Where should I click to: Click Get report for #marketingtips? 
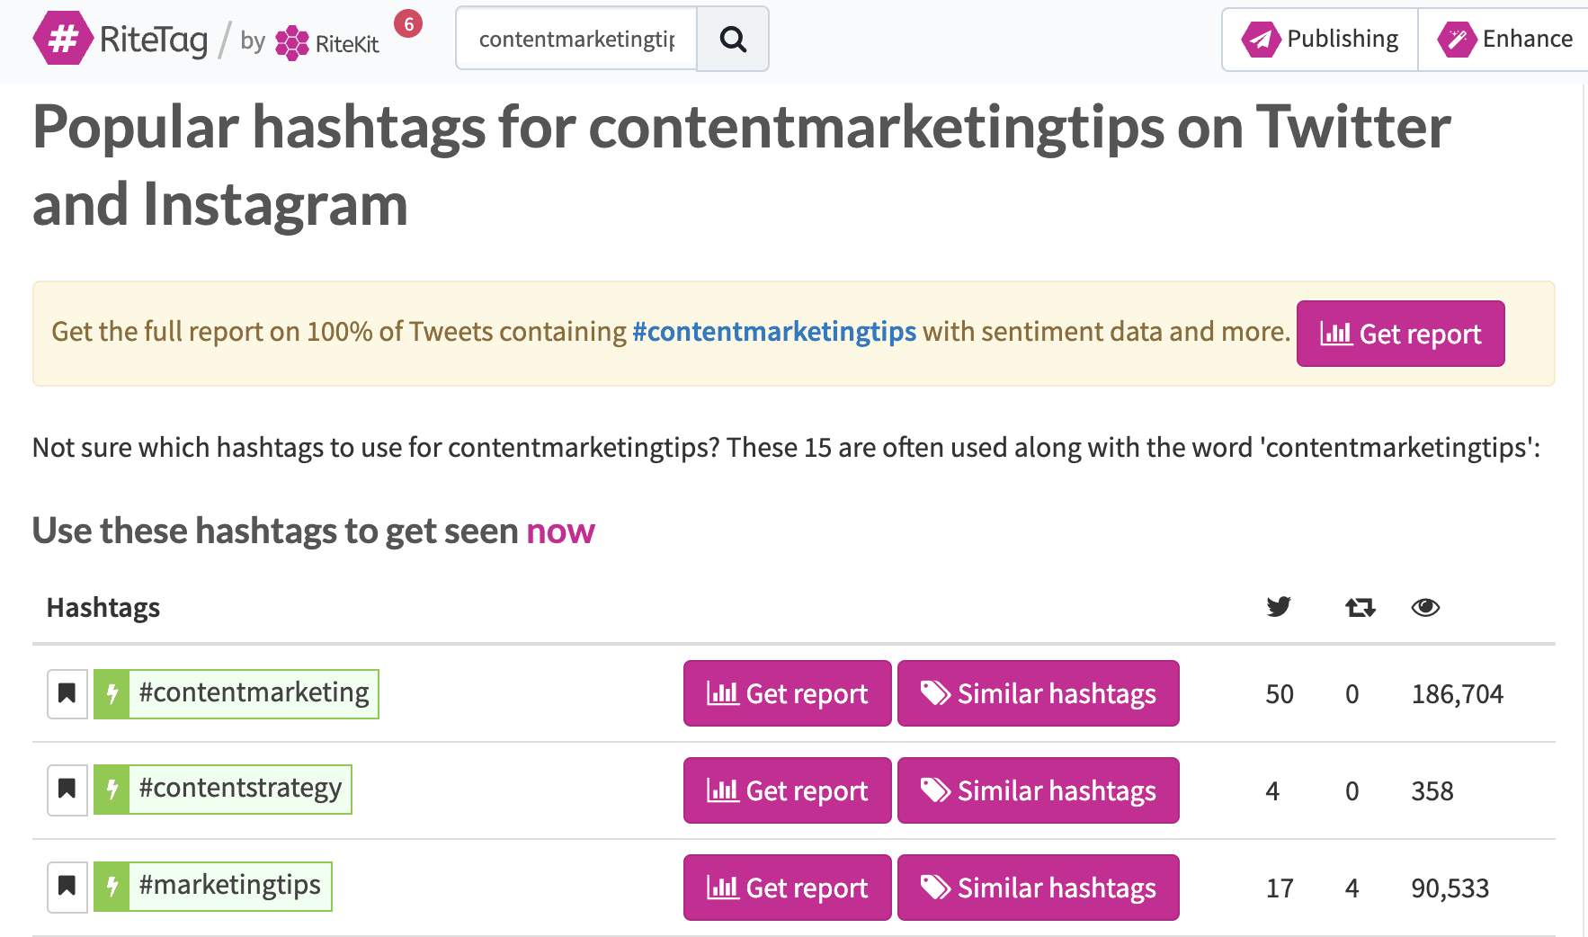(x=786, y=886)
